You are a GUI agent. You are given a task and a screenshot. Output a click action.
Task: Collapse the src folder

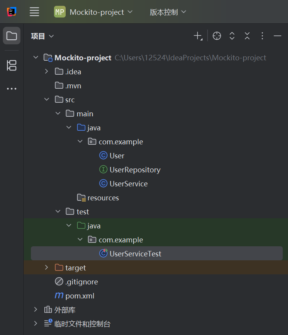pos(46,99)
